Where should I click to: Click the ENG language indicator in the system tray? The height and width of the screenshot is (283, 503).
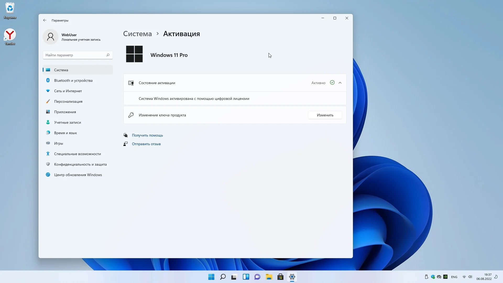click(x=454, y=277)
